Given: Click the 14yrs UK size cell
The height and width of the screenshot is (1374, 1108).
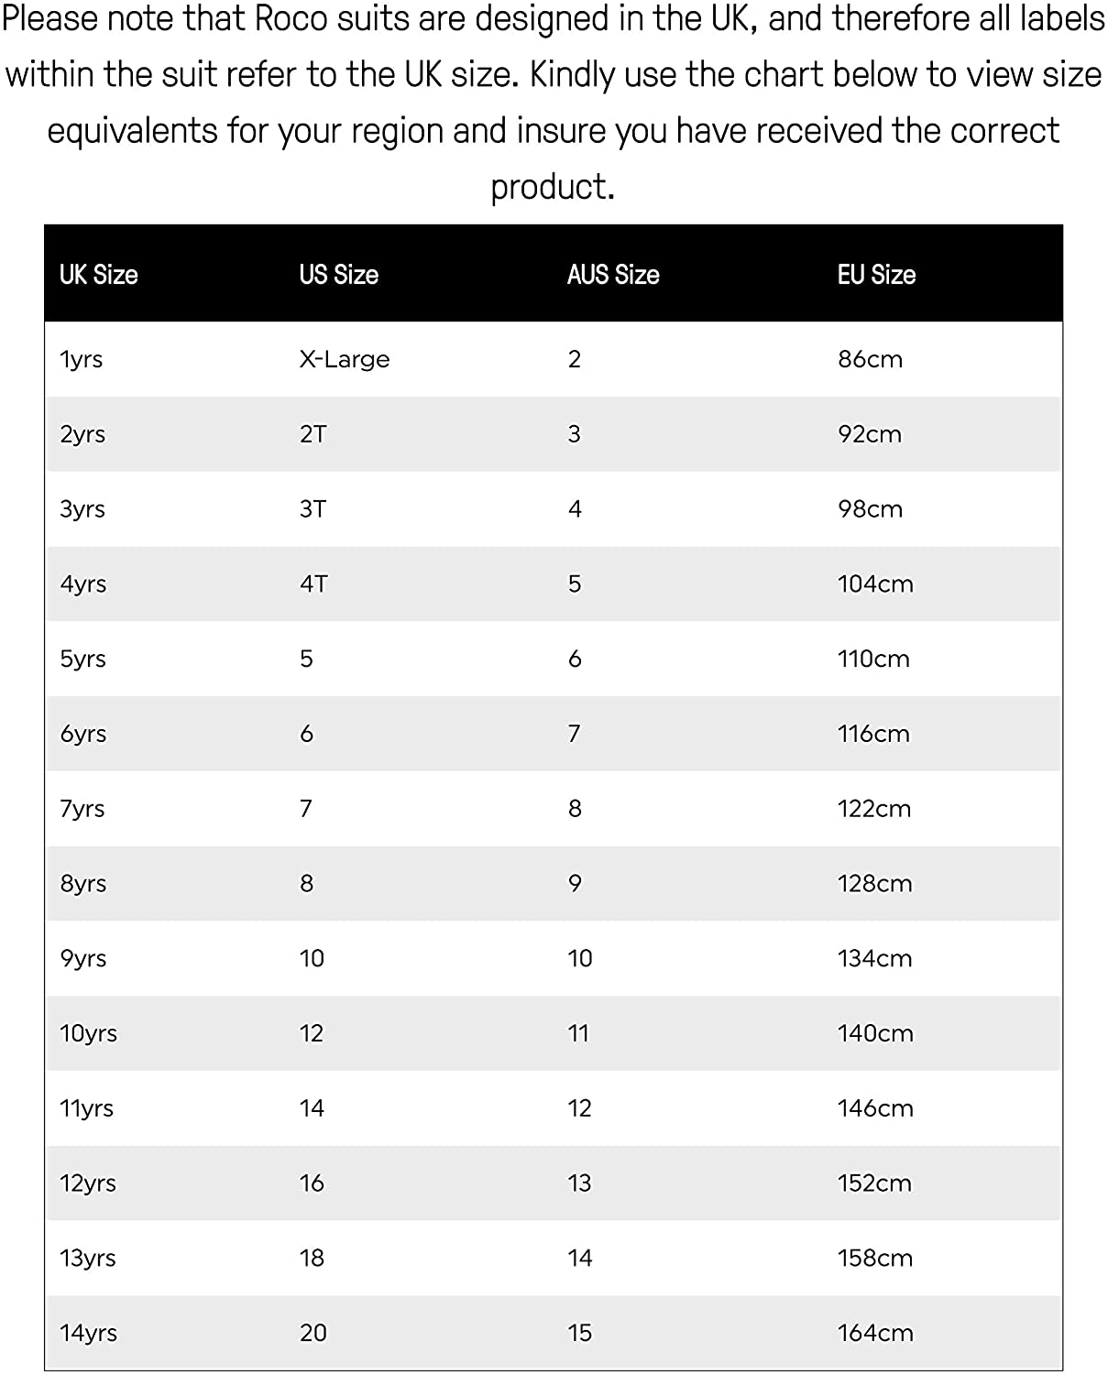Looking at the screenshot, I should 89,1334.
